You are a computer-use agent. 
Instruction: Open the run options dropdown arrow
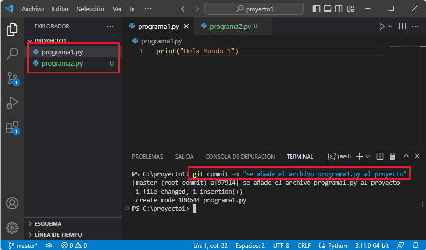390,26
